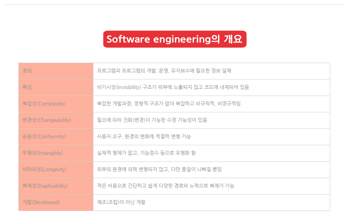The width and height of the screenshot is (344, 219).
Task: Click the description '필요에 따라 진화(변경)이 가능한'
Action: (x=137, y=120)
